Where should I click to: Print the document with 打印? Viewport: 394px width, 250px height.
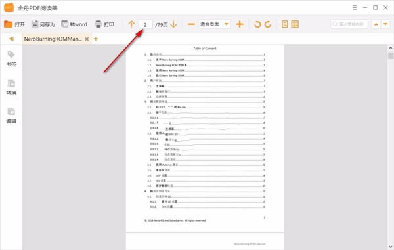point(98,24)
